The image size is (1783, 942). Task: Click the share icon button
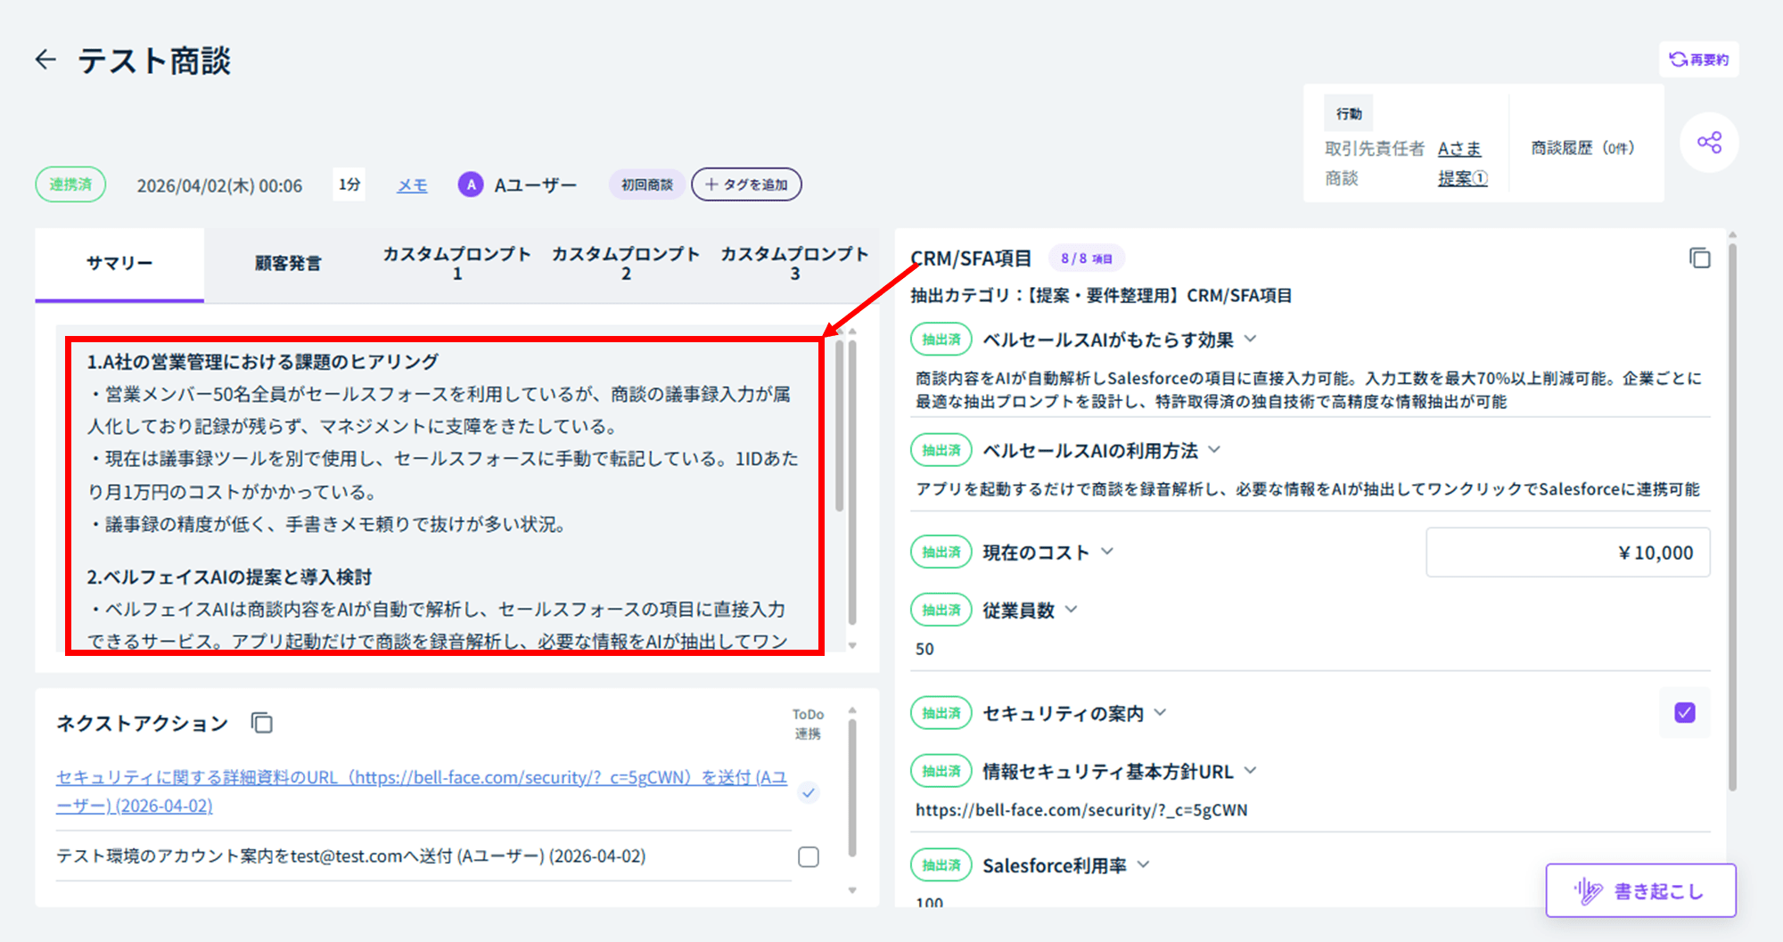coord(1709,143)
